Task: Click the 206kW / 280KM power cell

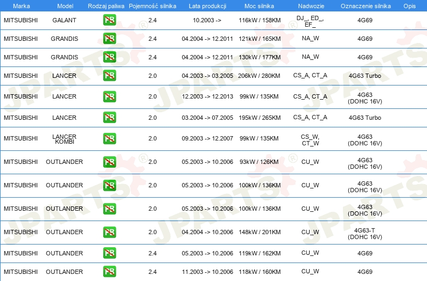Action: click(x=259, y=76)
